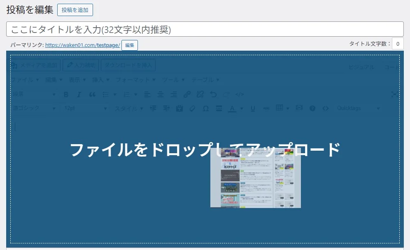This screenshot has width=410, height=250.
Task: Open the 編集 menu in the editor
Action: (x=54, y=80)
